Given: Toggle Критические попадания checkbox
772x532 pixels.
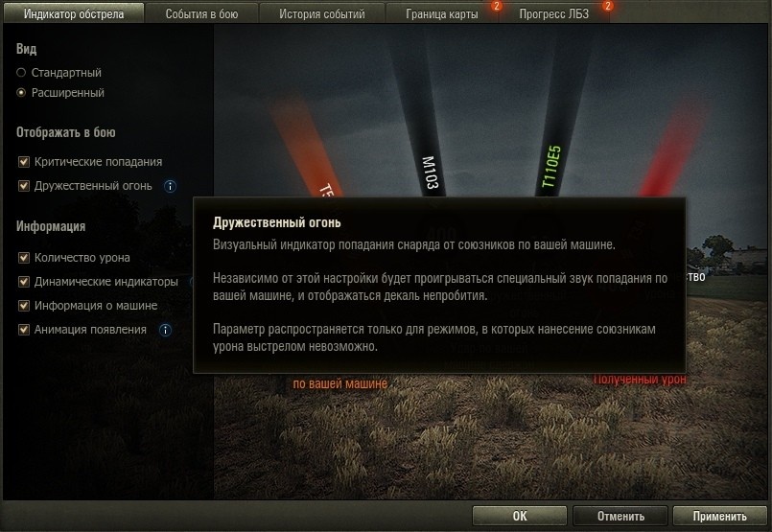Looking at the screenshot, I should point(24,161).
